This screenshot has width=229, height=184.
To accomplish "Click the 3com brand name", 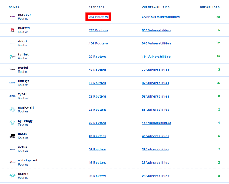I will coord(22,134).
